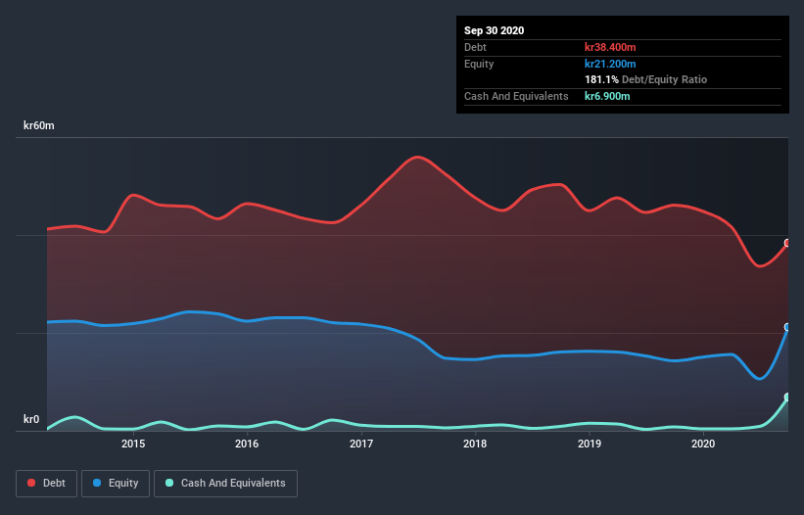Click the 2016 x-axis label

[x=247, y=444]
